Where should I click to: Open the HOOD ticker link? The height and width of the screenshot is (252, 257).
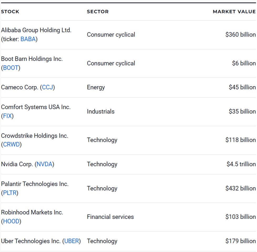11,221
